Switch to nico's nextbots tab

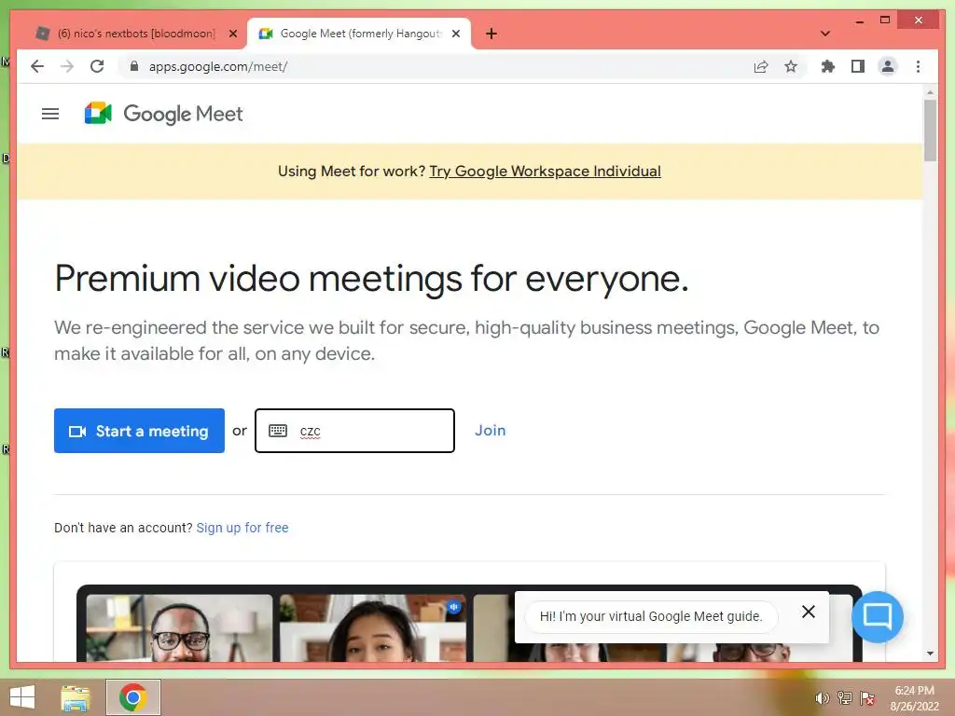pyautogui.click(x=136, y=34)
